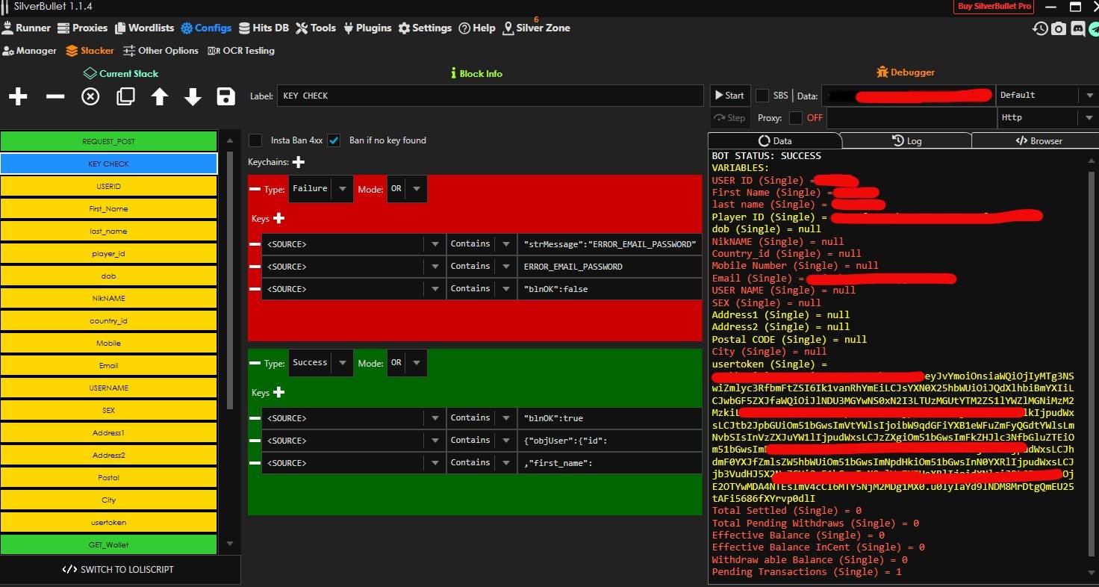Remove the ERROR_EMAIL_PASSWORD key row
The width and height of the screenshot is (1099, 587).
255,267
